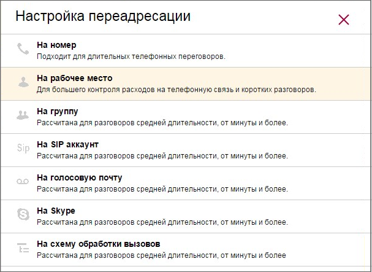372x272 pixels.
Task: Click the Skype logo icon
Action: click(23, 214)
